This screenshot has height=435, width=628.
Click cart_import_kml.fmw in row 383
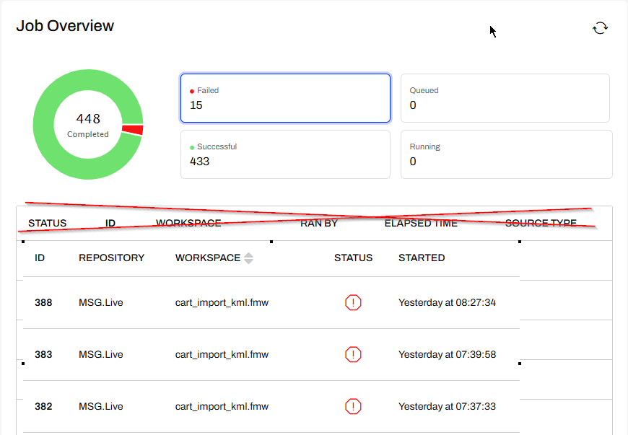(222, 354)
